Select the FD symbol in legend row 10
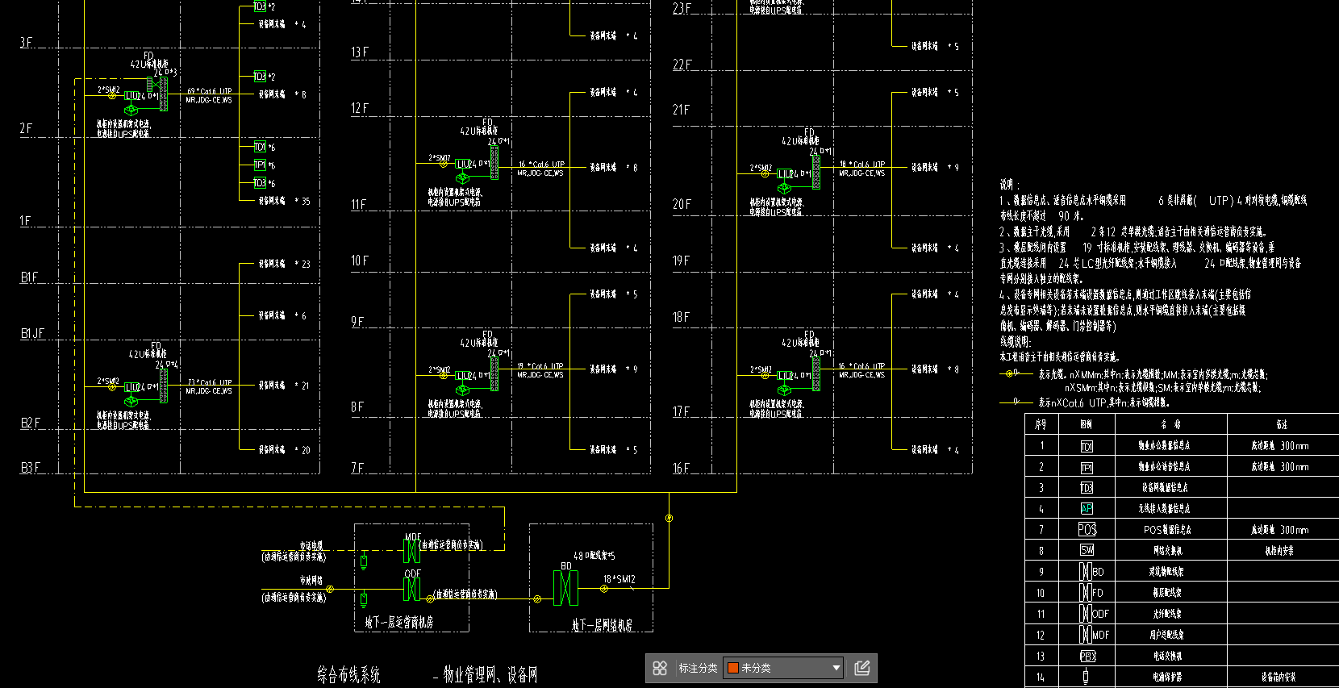The width and height of the screenshot is (1339, 688). pos(1092,592)
